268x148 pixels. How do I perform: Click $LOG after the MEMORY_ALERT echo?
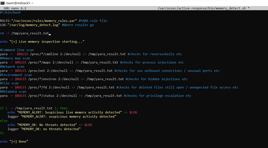[x=133, y=113]
